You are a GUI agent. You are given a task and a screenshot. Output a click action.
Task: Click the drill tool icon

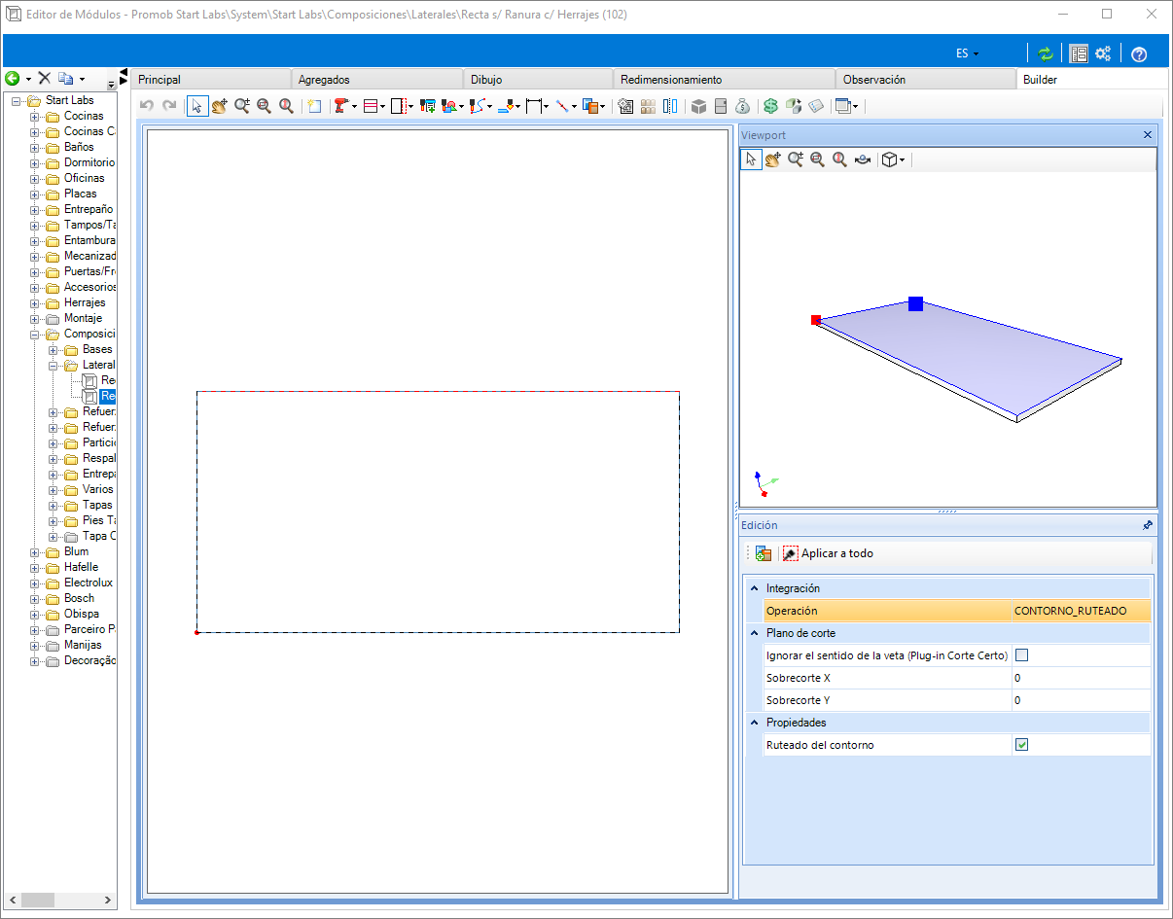[340, 106]
